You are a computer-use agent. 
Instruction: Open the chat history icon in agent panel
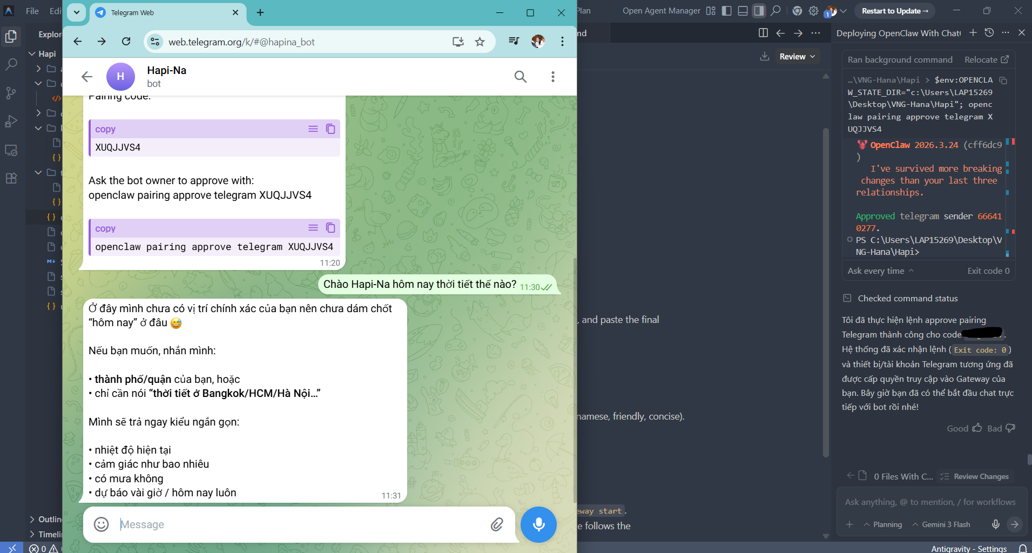tap(989, 33)
